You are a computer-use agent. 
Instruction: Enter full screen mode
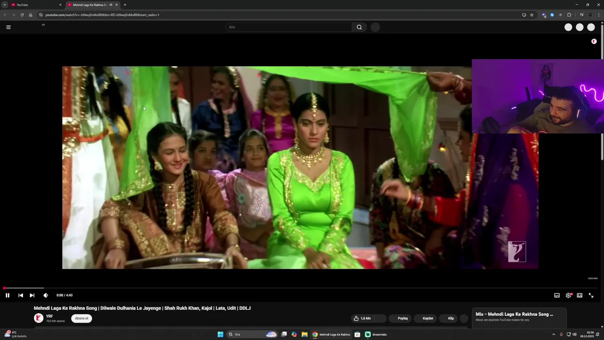pyautogui.click(x=591, y=295)
